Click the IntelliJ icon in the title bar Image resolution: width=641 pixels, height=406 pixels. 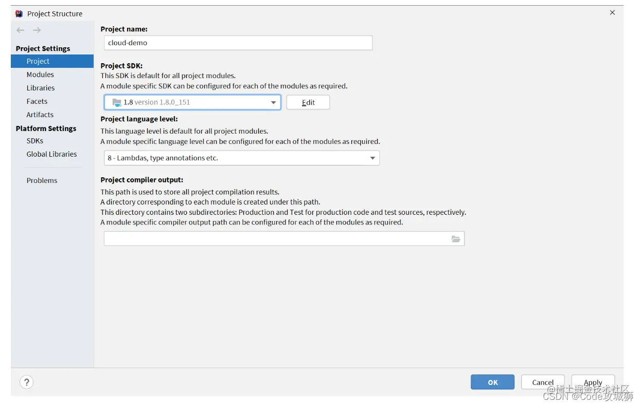point(19,13)
